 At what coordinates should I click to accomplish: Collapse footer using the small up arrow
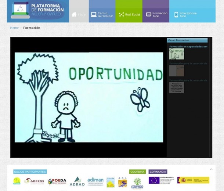click(x=211, y=169)
